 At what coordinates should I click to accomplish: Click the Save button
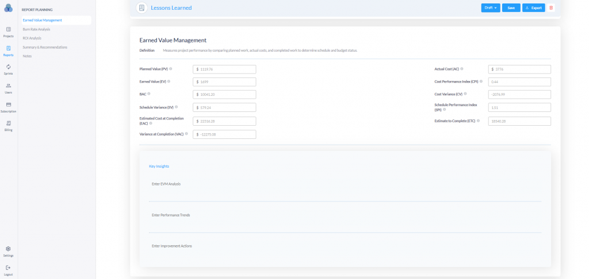(511, 8)
